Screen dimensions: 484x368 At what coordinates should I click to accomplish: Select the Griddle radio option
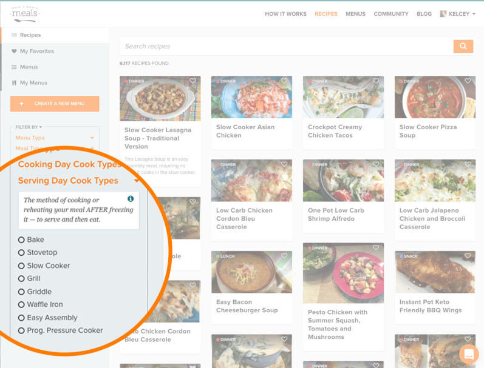[21, 292]
